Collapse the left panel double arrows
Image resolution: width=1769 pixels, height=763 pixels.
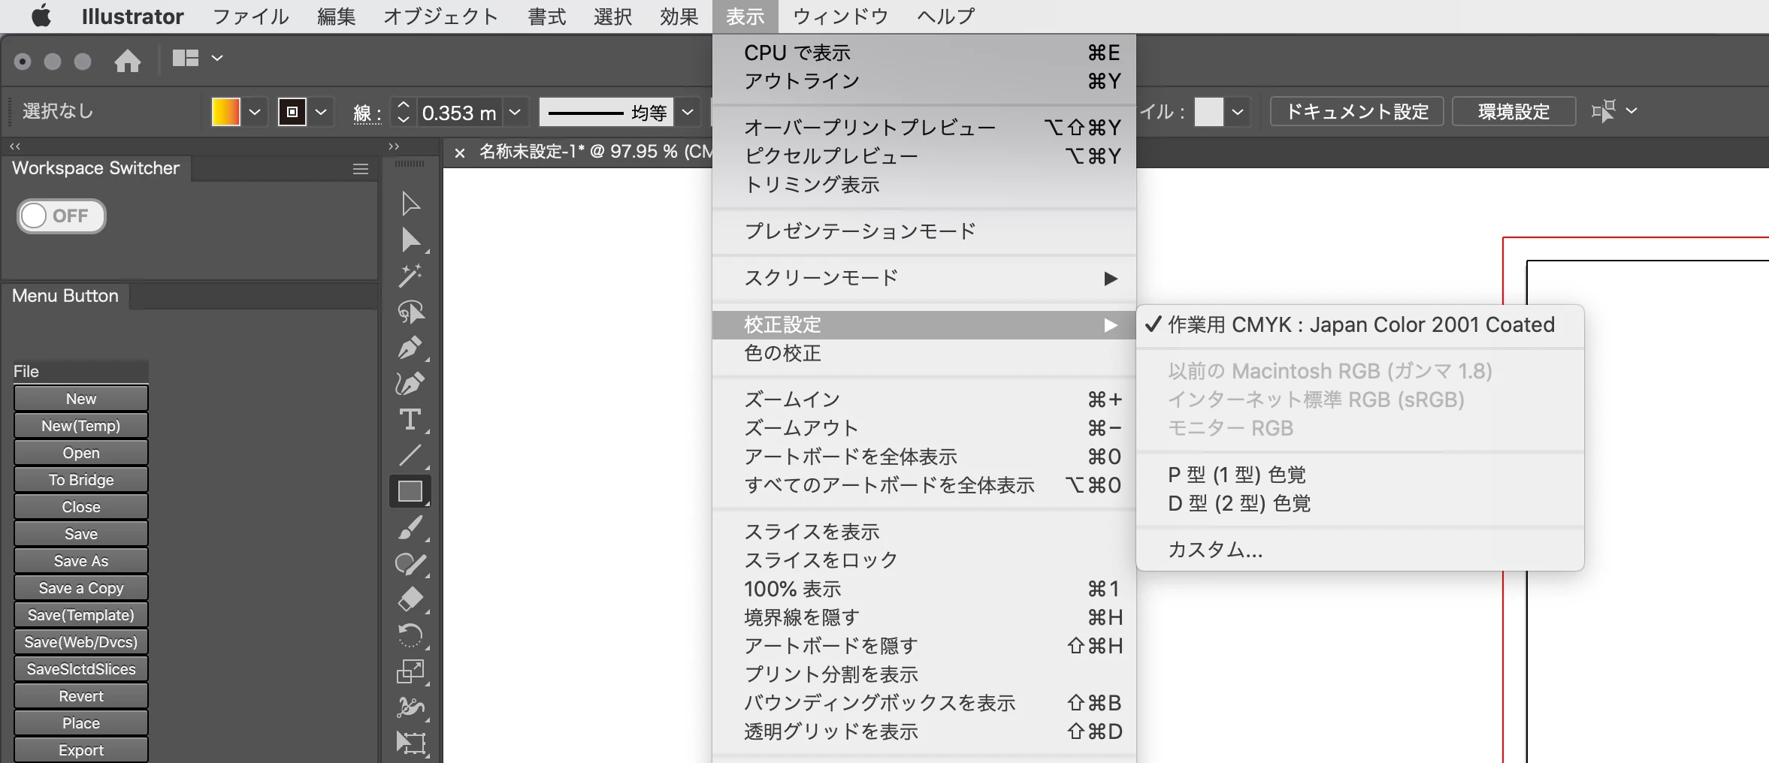coord(15,146)
